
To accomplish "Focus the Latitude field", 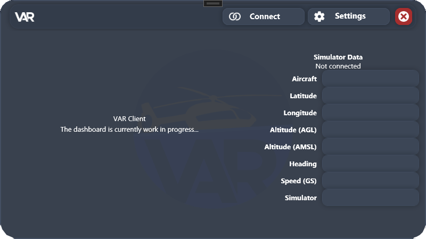I will [370, 96].
